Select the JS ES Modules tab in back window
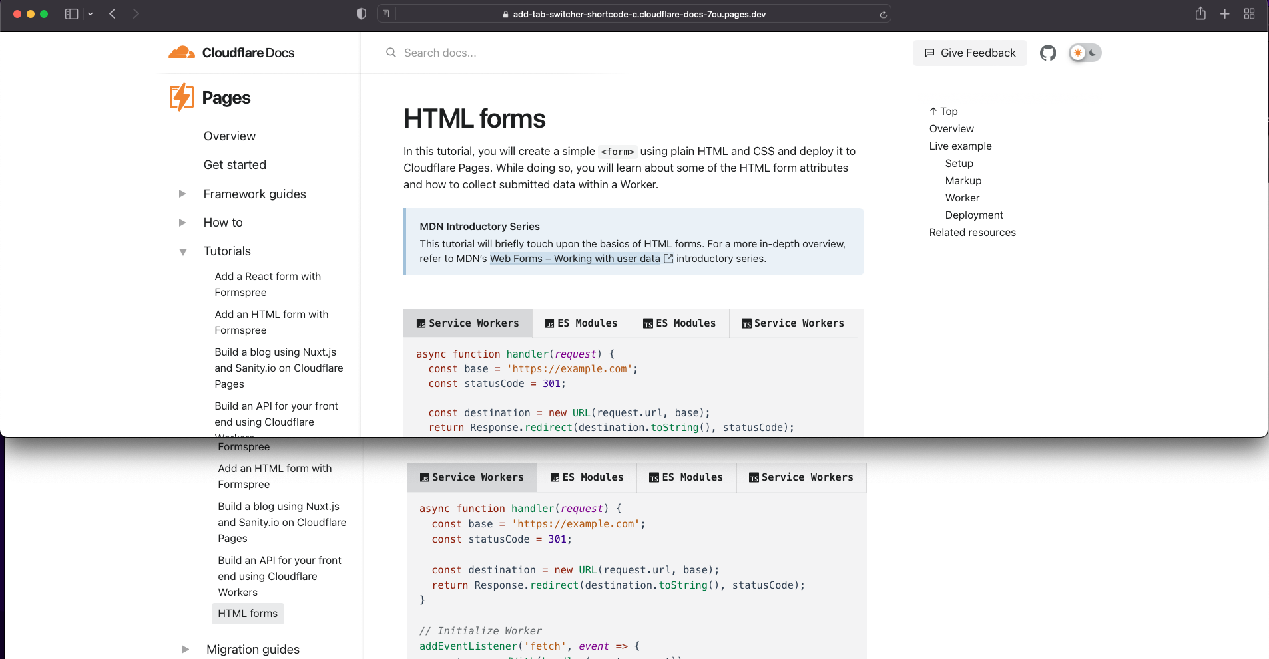The height and width of the screenshot is (659, 1269). [587, 477]
